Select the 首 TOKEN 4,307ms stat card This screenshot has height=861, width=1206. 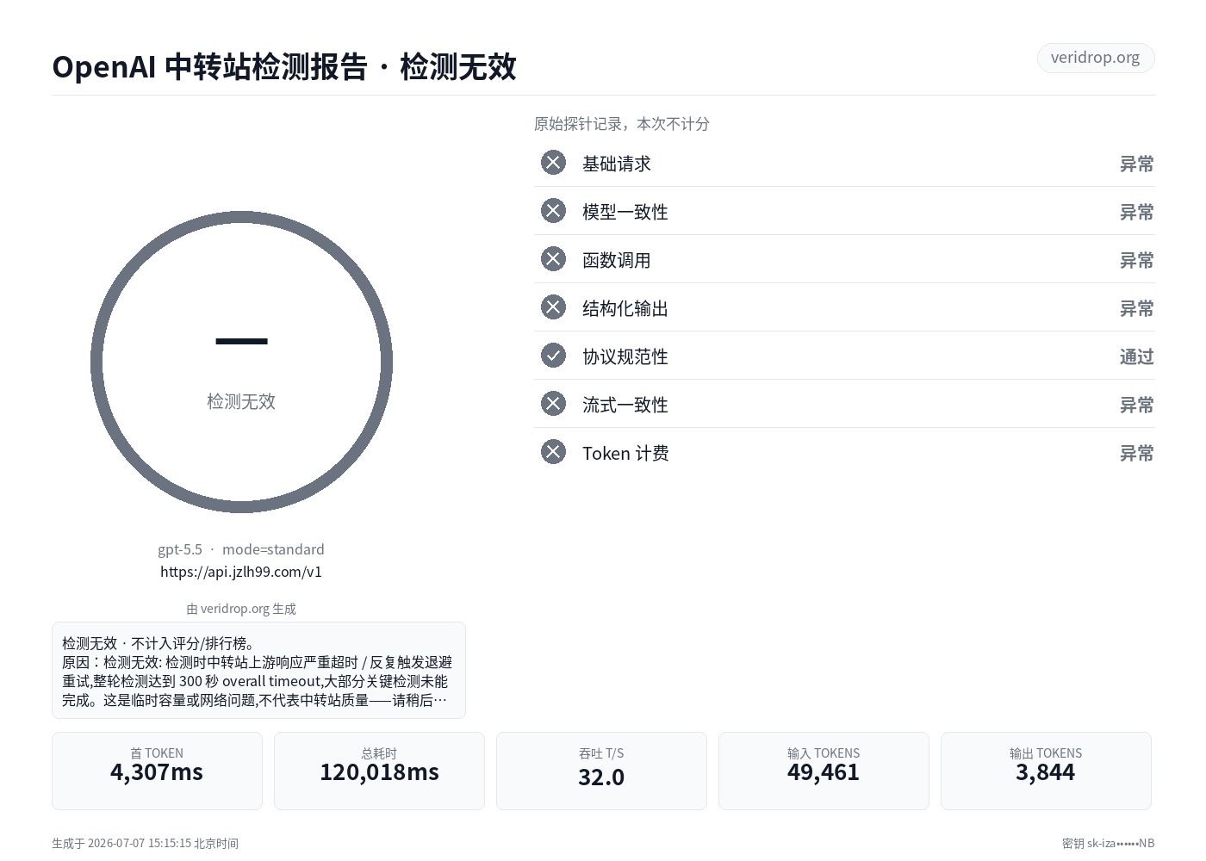tap(157, 771)
